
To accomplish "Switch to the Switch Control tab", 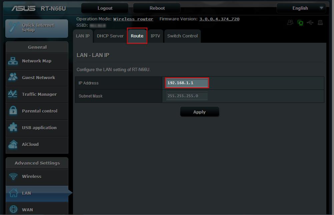I will pos(183,36).
